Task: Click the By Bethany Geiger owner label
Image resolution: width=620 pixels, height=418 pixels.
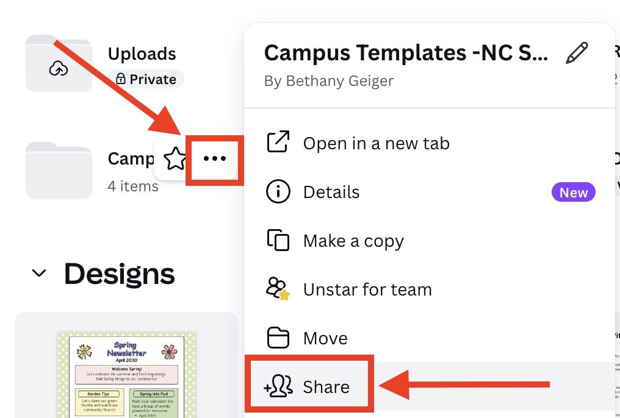Action: [328, 80]
